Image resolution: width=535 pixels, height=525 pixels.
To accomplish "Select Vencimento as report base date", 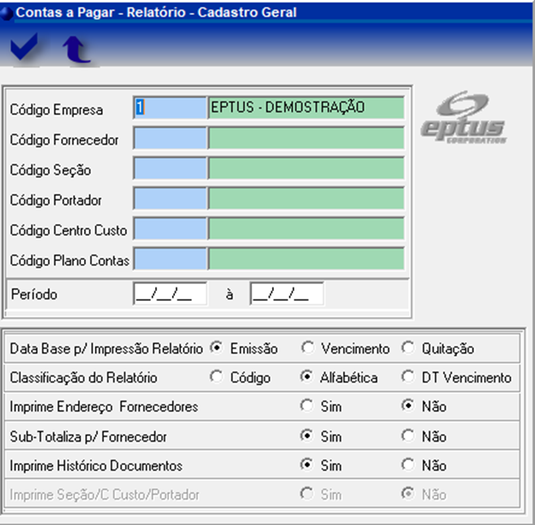I will point(308,348).
